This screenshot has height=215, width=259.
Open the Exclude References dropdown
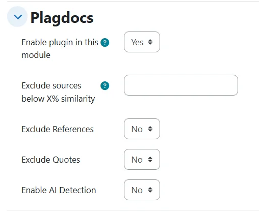(142, 129)
